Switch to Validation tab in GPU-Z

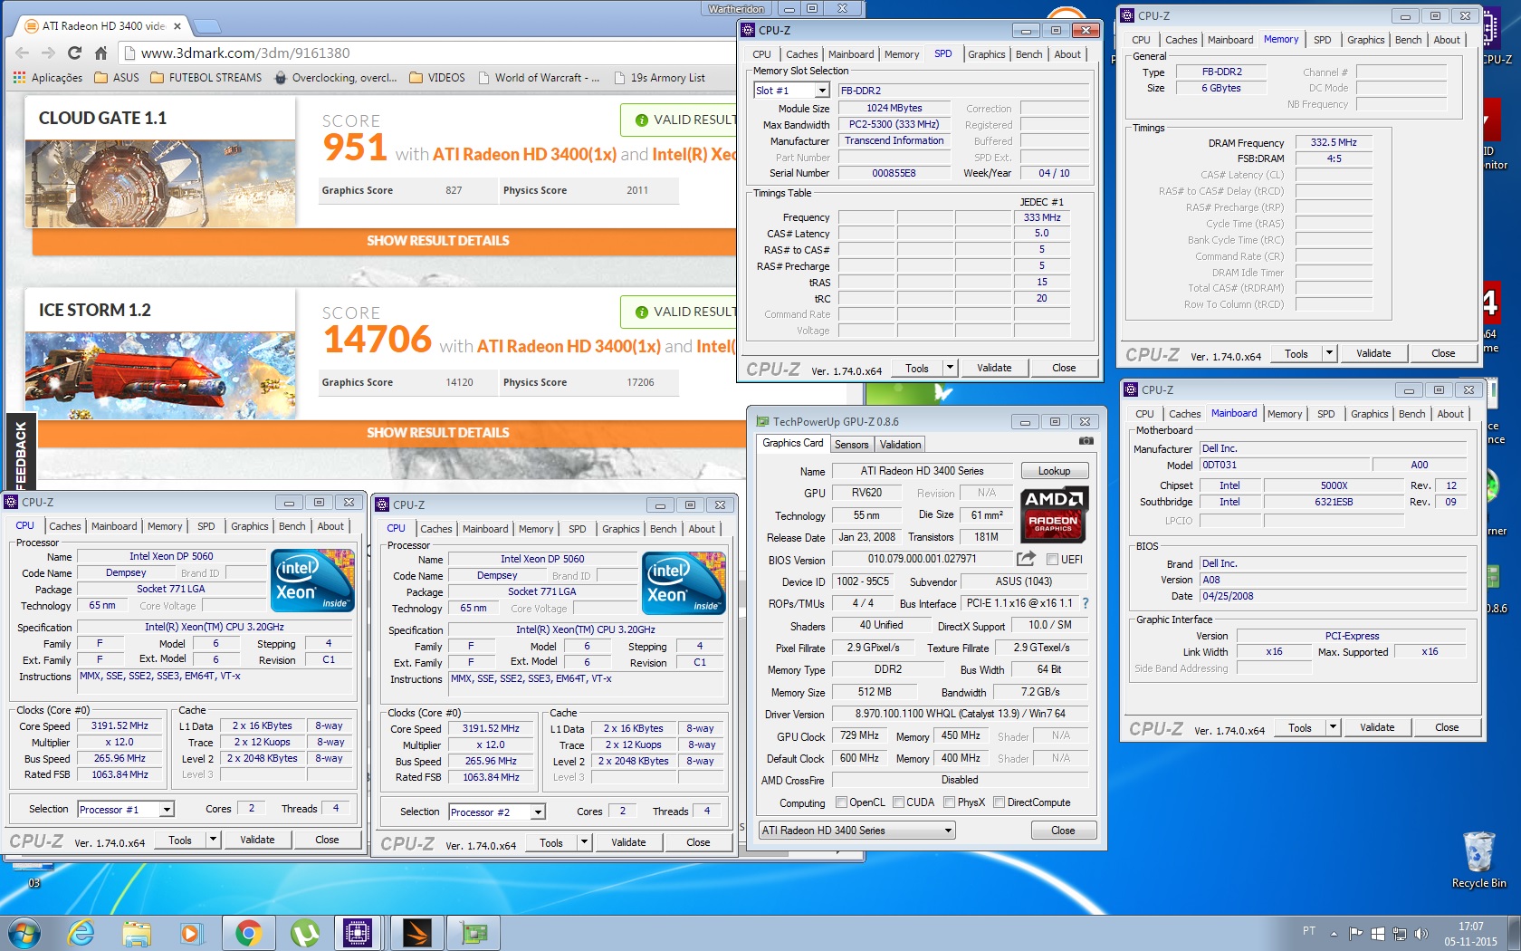coord(900,445)
